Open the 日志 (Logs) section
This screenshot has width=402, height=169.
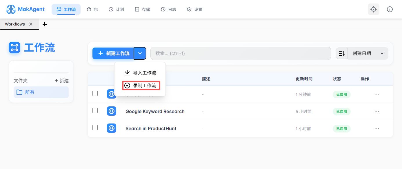168,9
